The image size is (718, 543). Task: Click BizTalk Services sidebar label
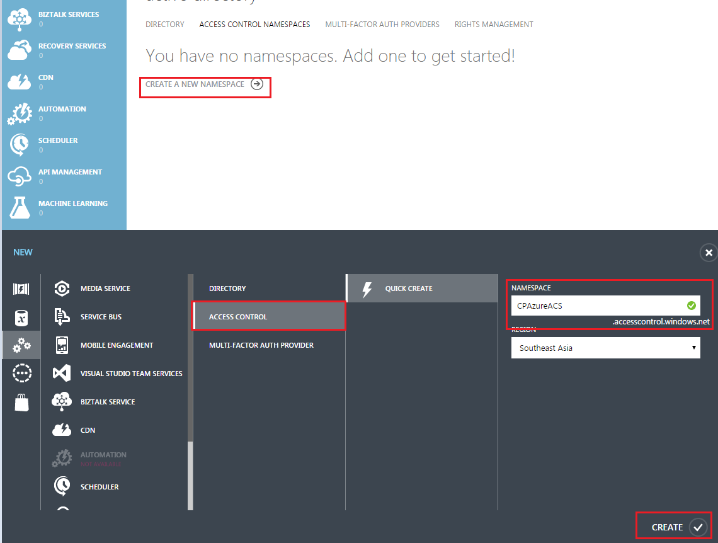point(69,14)
